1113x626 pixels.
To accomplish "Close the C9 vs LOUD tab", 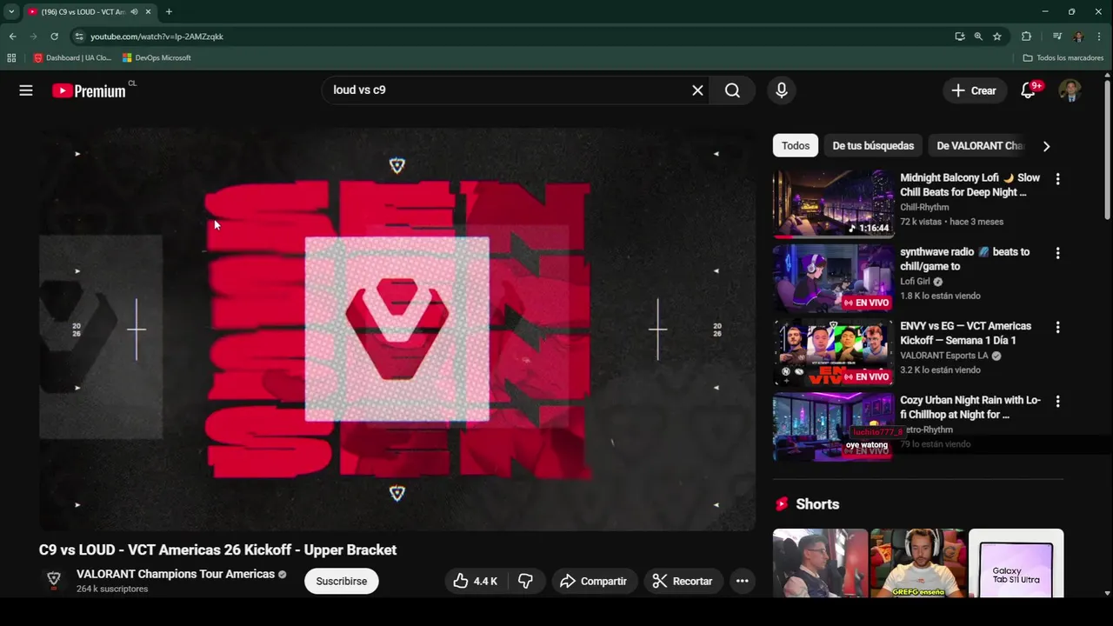I will click(149, 12).
